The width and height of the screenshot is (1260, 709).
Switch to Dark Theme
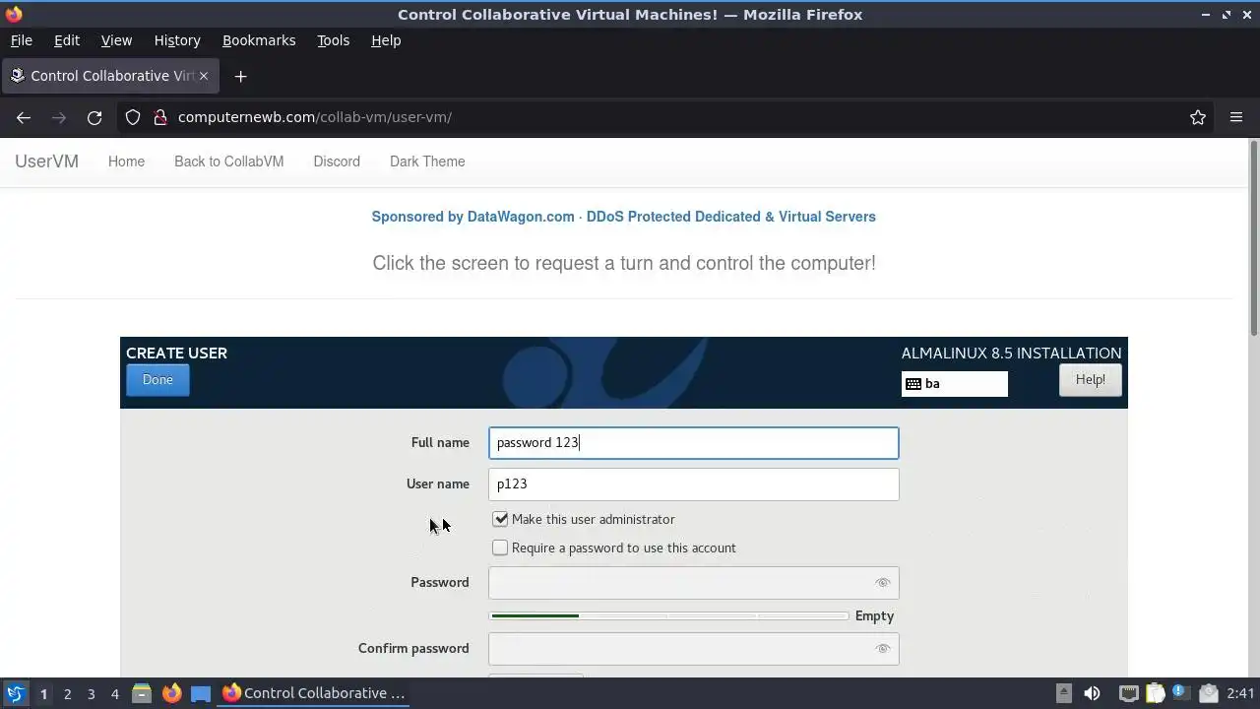[x=427, y=161]
